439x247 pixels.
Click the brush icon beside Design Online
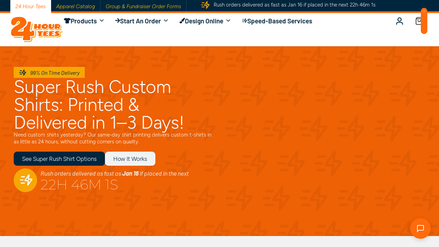click(x=182, y=21)
